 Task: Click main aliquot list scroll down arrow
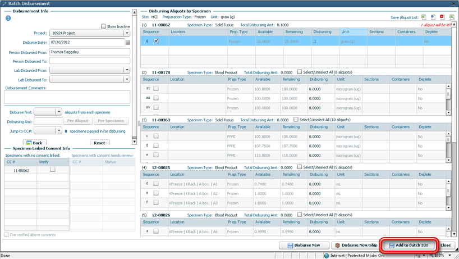454,234
